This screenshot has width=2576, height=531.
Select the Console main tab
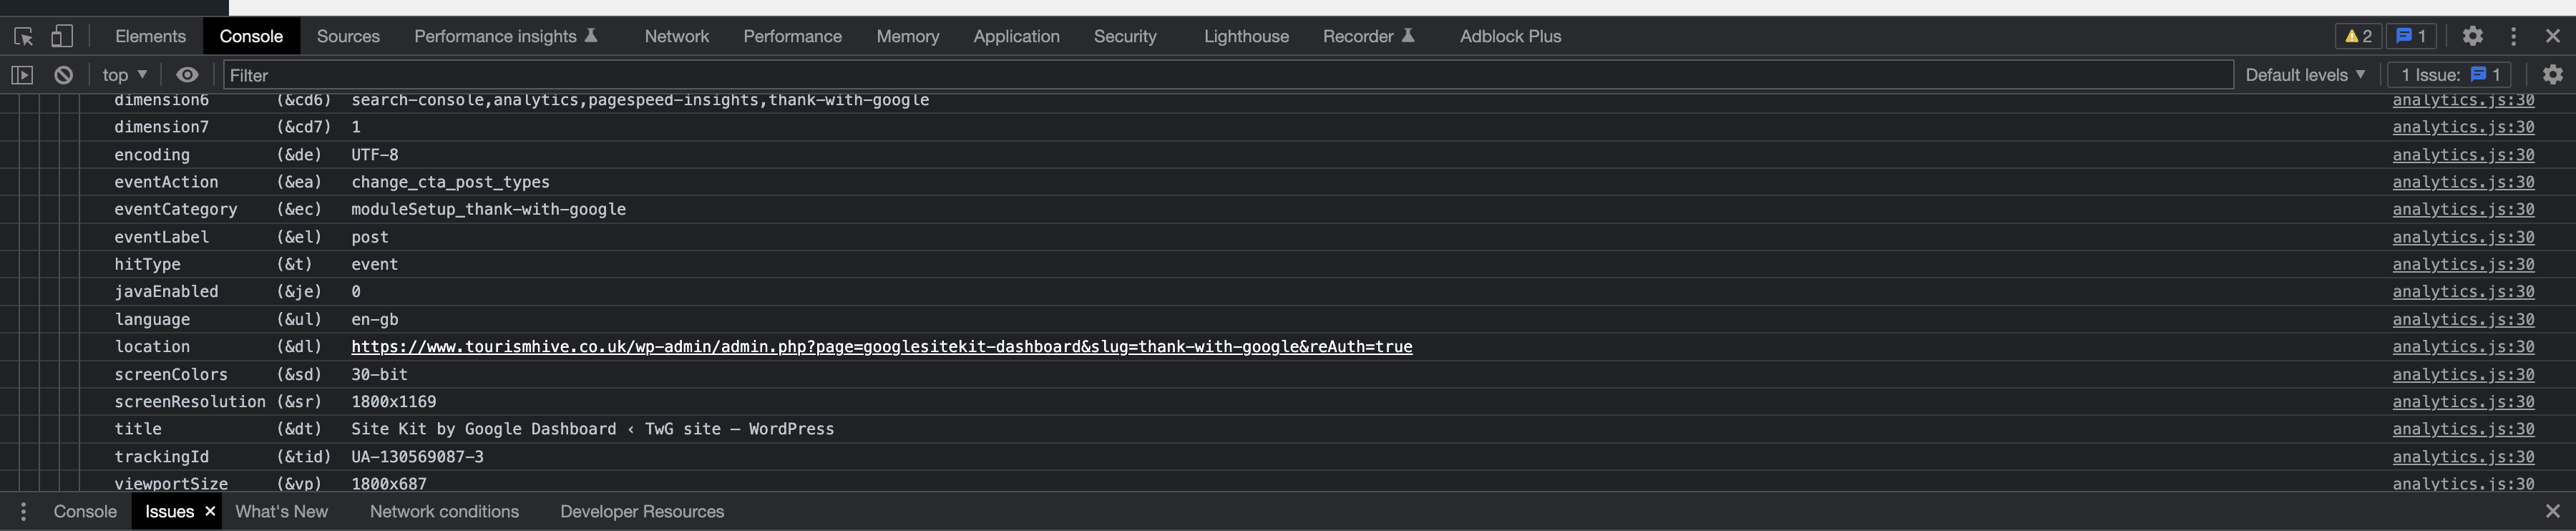251,36
